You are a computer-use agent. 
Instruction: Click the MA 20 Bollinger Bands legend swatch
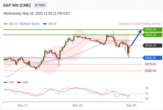6,24
